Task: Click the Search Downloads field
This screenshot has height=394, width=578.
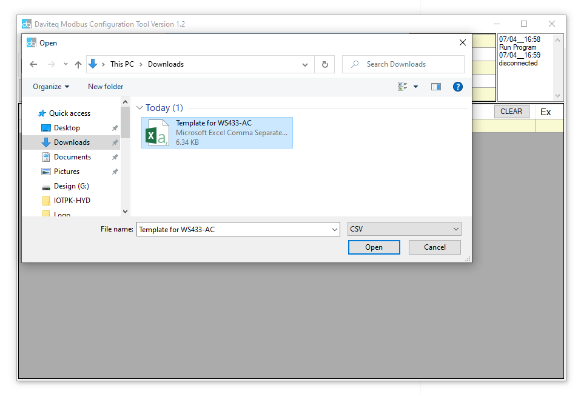Action: click(x=403, y=64)
